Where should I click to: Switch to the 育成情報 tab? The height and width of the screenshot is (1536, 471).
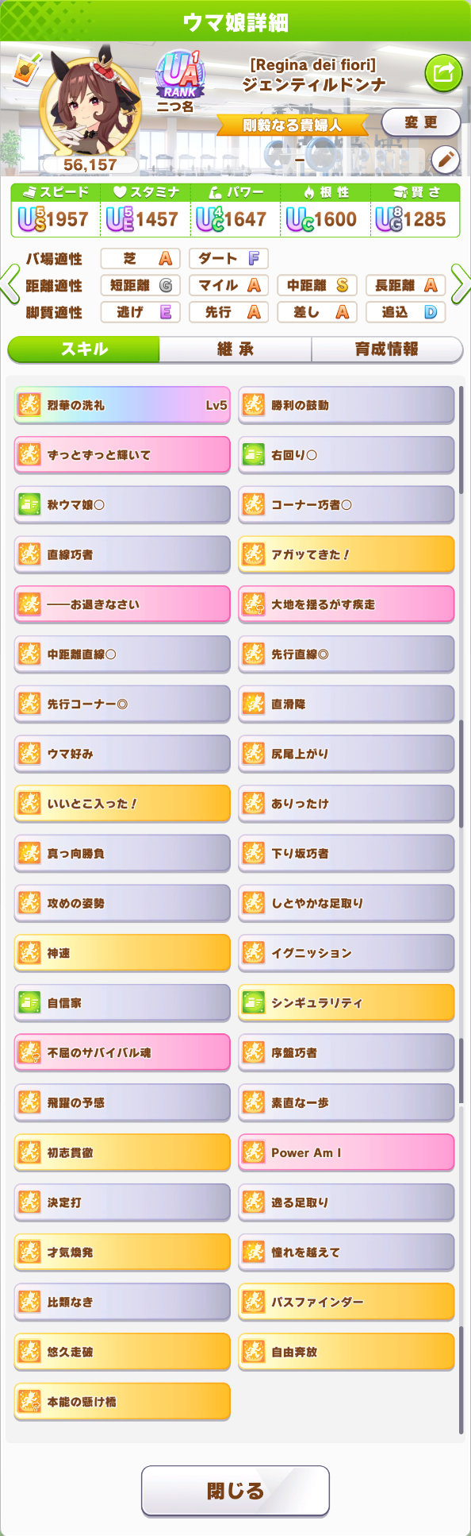(x=387, y=349)
